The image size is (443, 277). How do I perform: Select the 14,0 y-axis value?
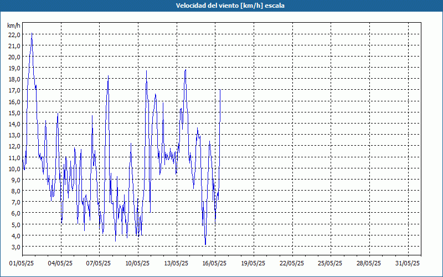[x=14, y=124]
